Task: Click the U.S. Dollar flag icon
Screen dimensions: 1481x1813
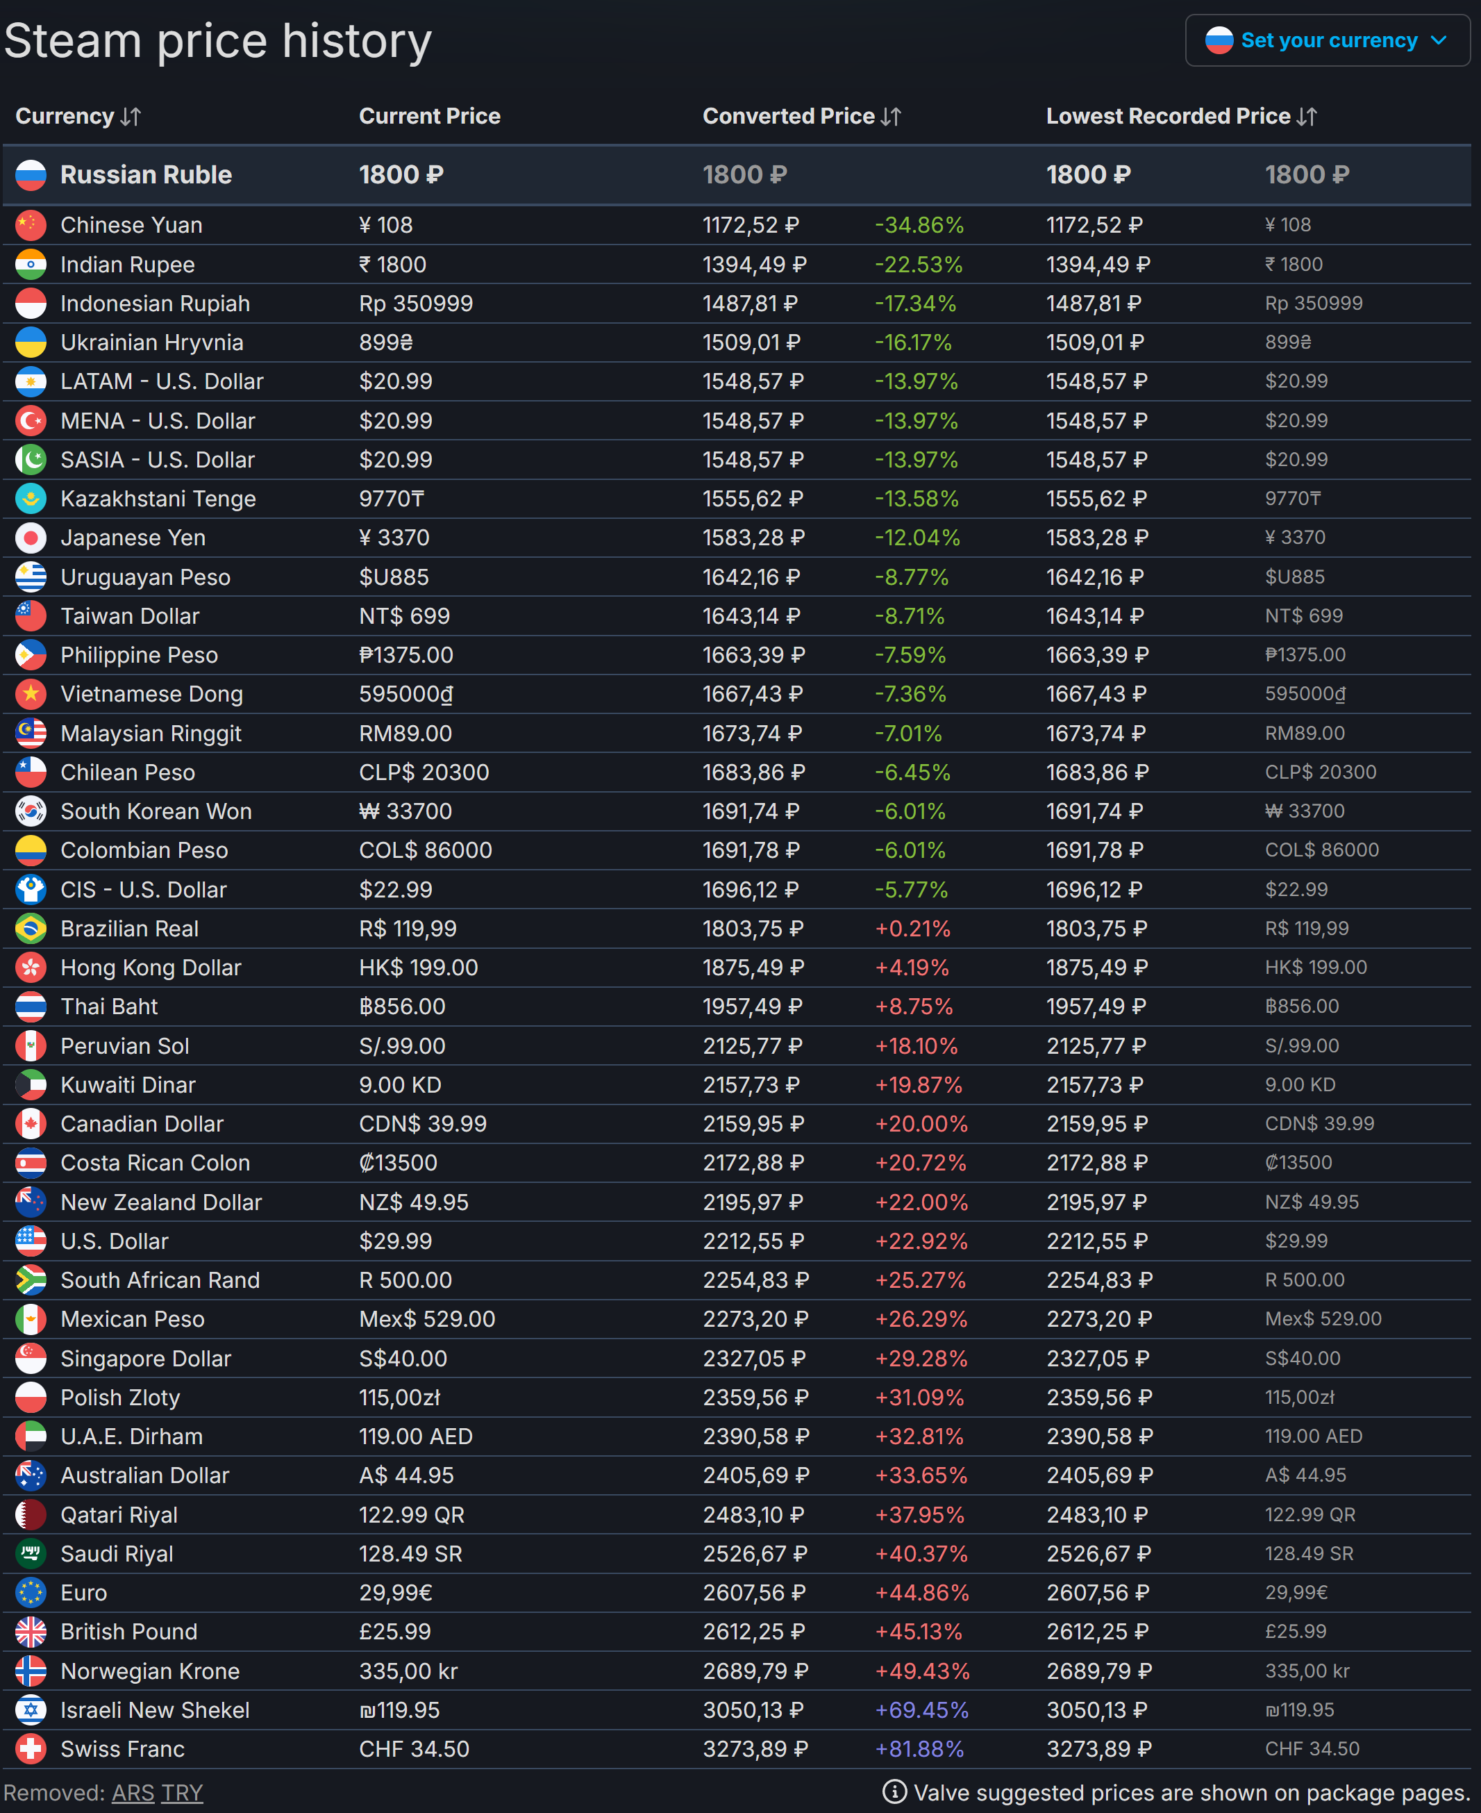Action: tap(31, 1241)
